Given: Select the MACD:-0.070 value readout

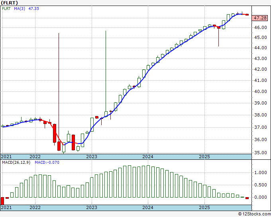Looking at the screenshot, I should tap(47, 163).
